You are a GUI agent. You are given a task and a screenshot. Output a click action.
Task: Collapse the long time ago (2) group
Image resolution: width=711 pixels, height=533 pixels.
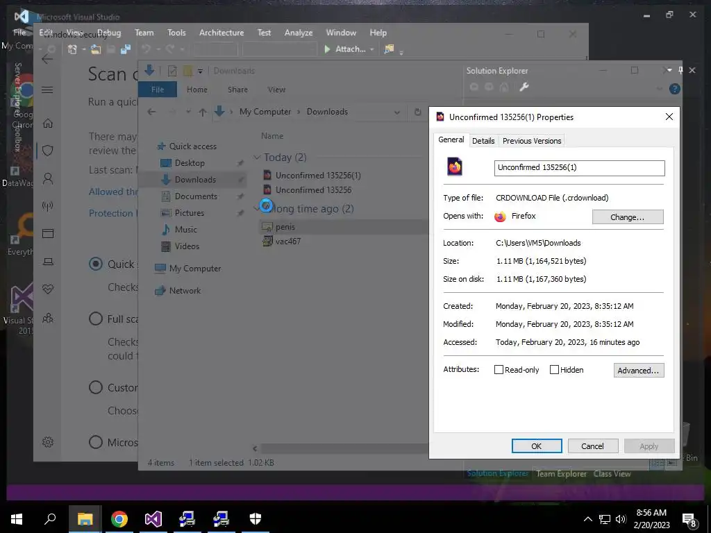257,208
